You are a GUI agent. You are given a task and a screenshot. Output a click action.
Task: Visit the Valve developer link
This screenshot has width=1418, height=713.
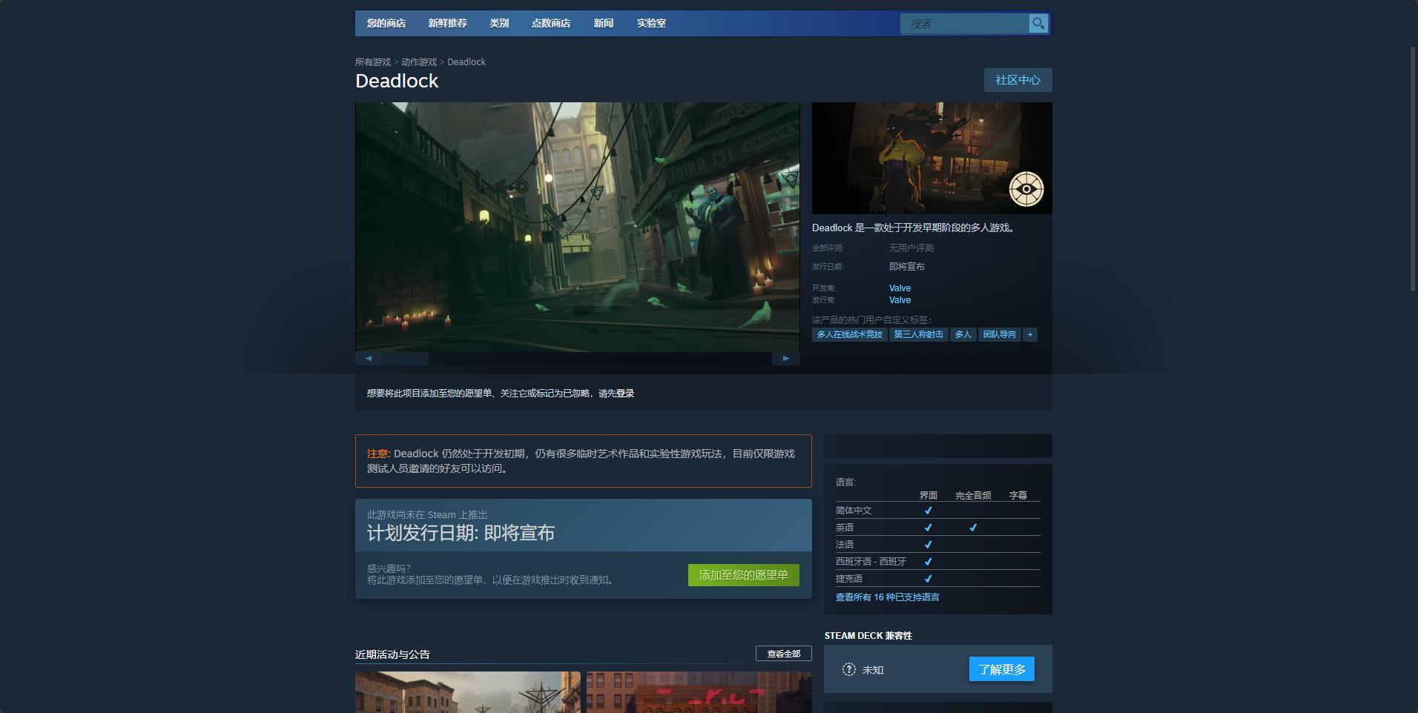(x=899, y=288)
